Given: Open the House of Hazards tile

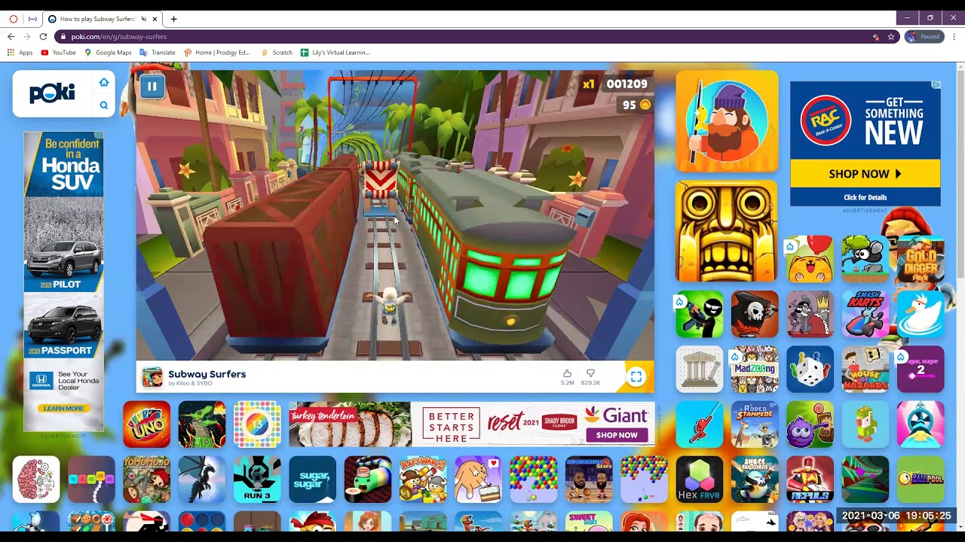Looking at the screenshot, I should click(x=865, y=369).
